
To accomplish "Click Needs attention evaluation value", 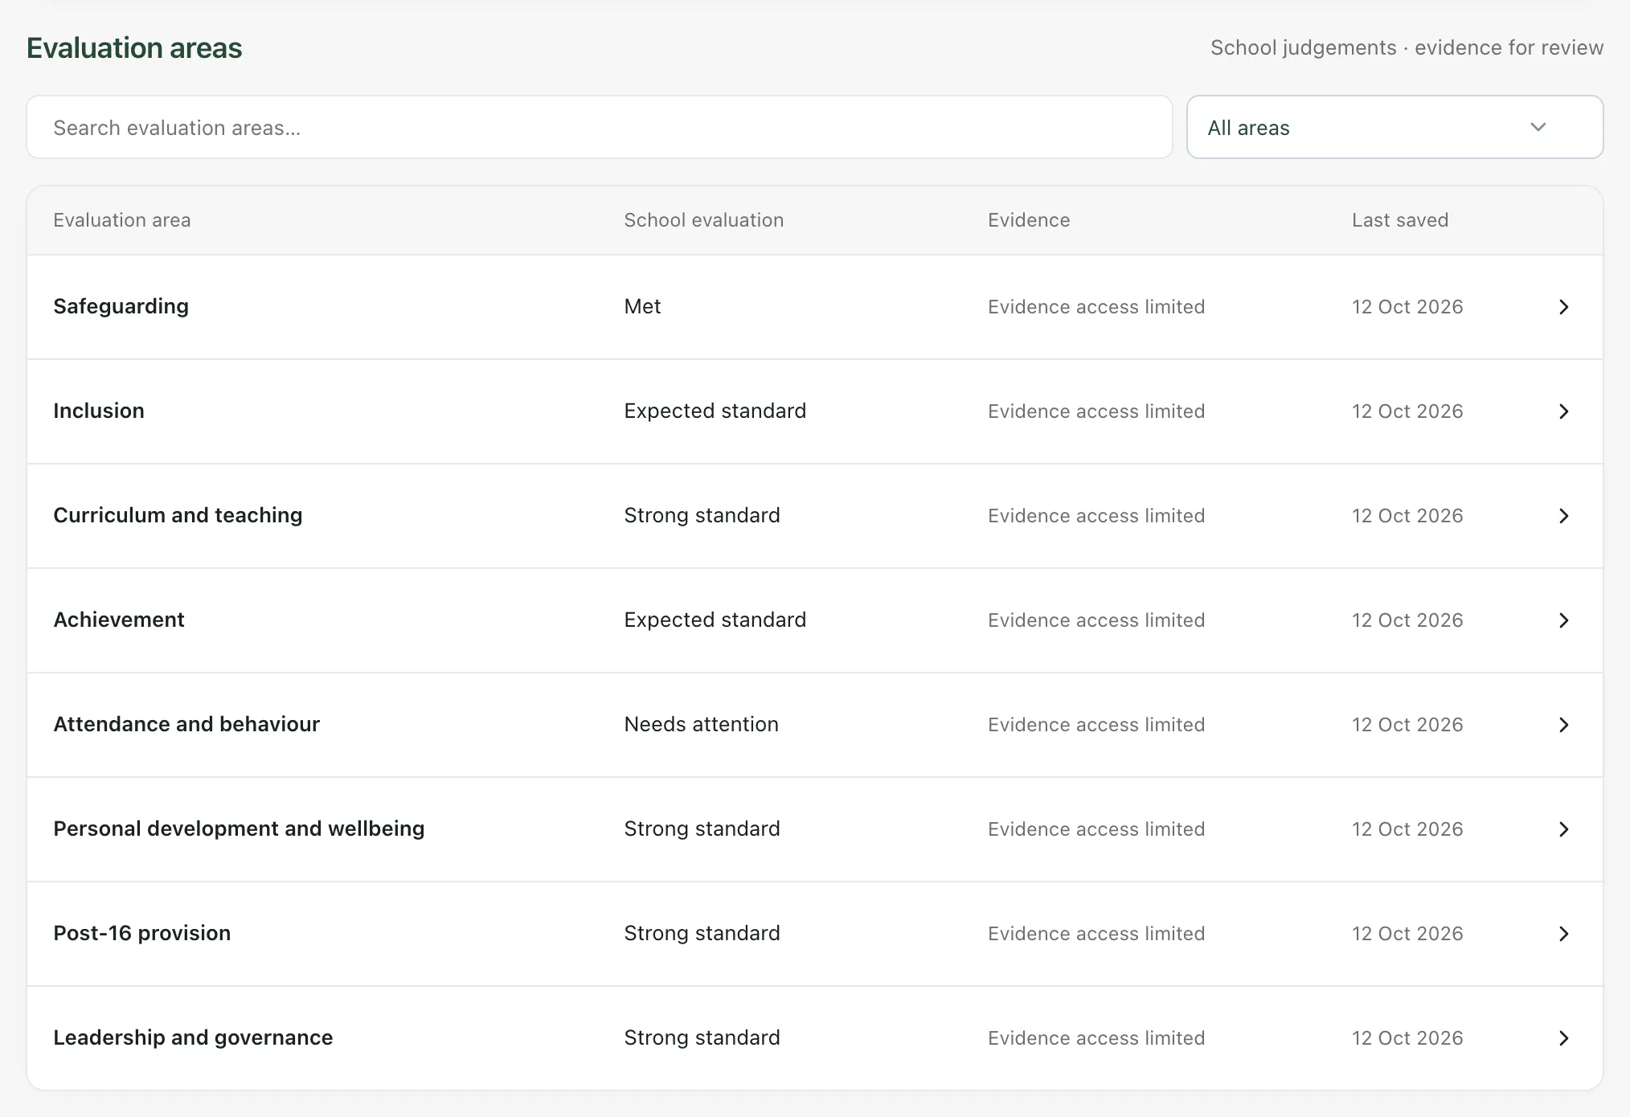I will coord(701,724).
